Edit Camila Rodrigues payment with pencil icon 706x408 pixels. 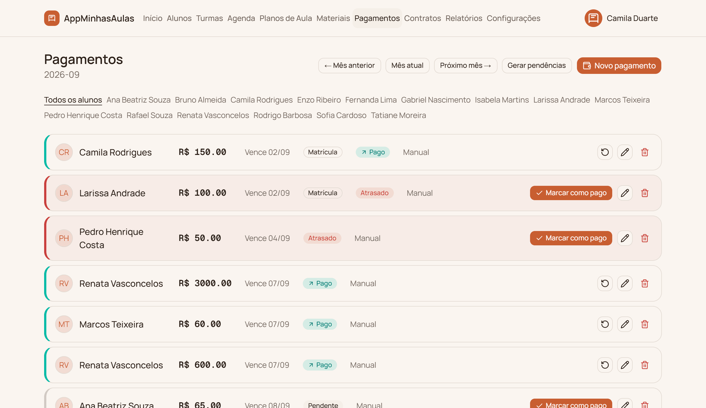(625, 152)
